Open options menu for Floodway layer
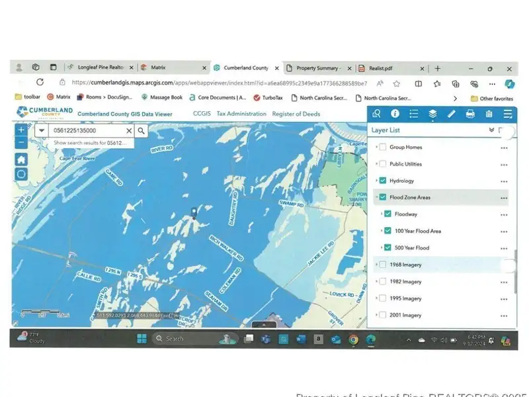The height and width of the screenshot is (397, 529). click(504, 214)
